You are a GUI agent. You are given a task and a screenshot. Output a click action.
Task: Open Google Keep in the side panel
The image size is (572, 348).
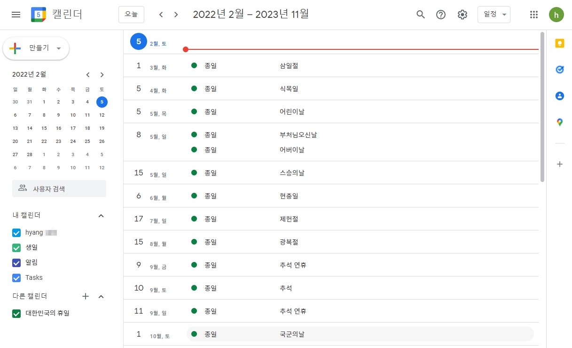tap(559, 43)
